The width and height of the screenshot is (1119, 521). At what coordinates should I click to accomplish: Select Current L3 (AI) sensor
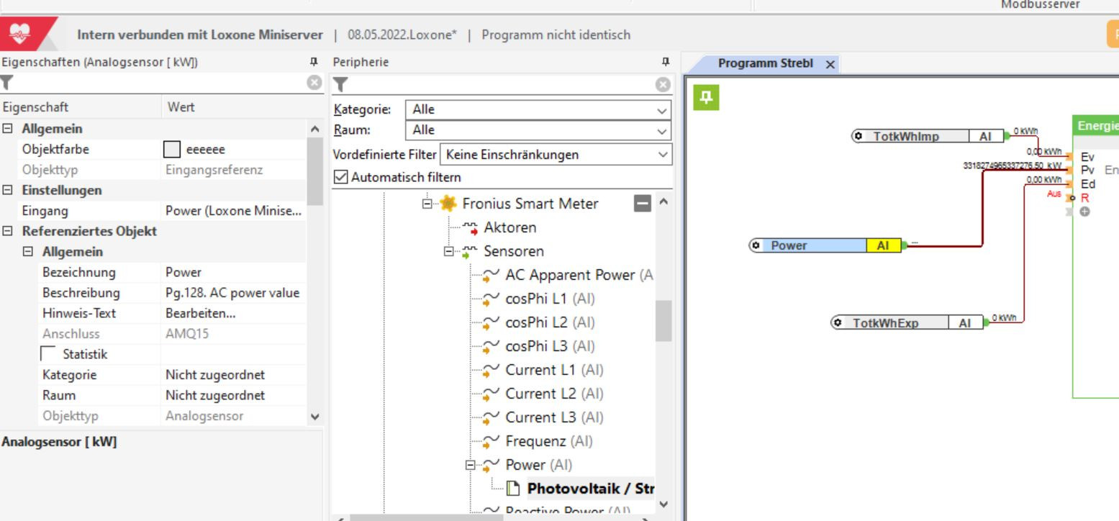(554, 417)
